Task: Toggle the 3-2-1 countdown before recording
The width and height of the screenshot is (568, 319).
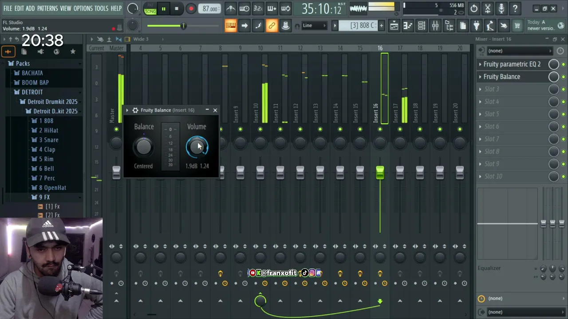Action: coord(258,8)
